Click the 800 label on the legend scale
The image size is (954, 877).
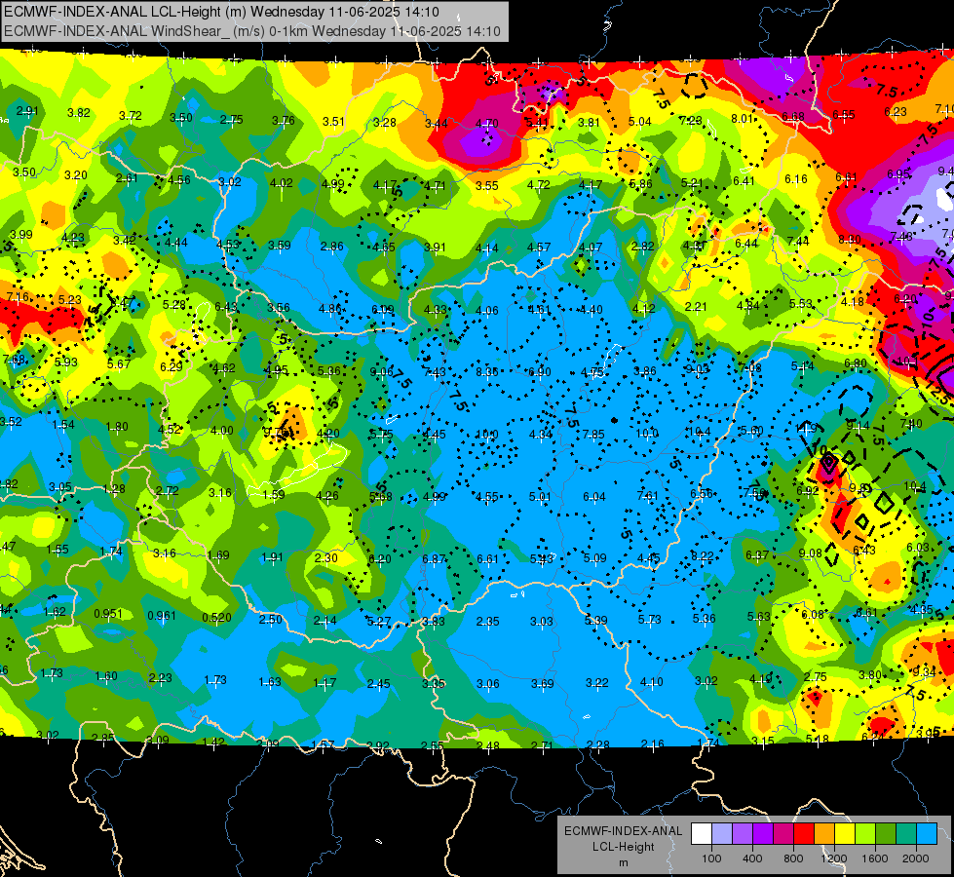coord(793,858)
